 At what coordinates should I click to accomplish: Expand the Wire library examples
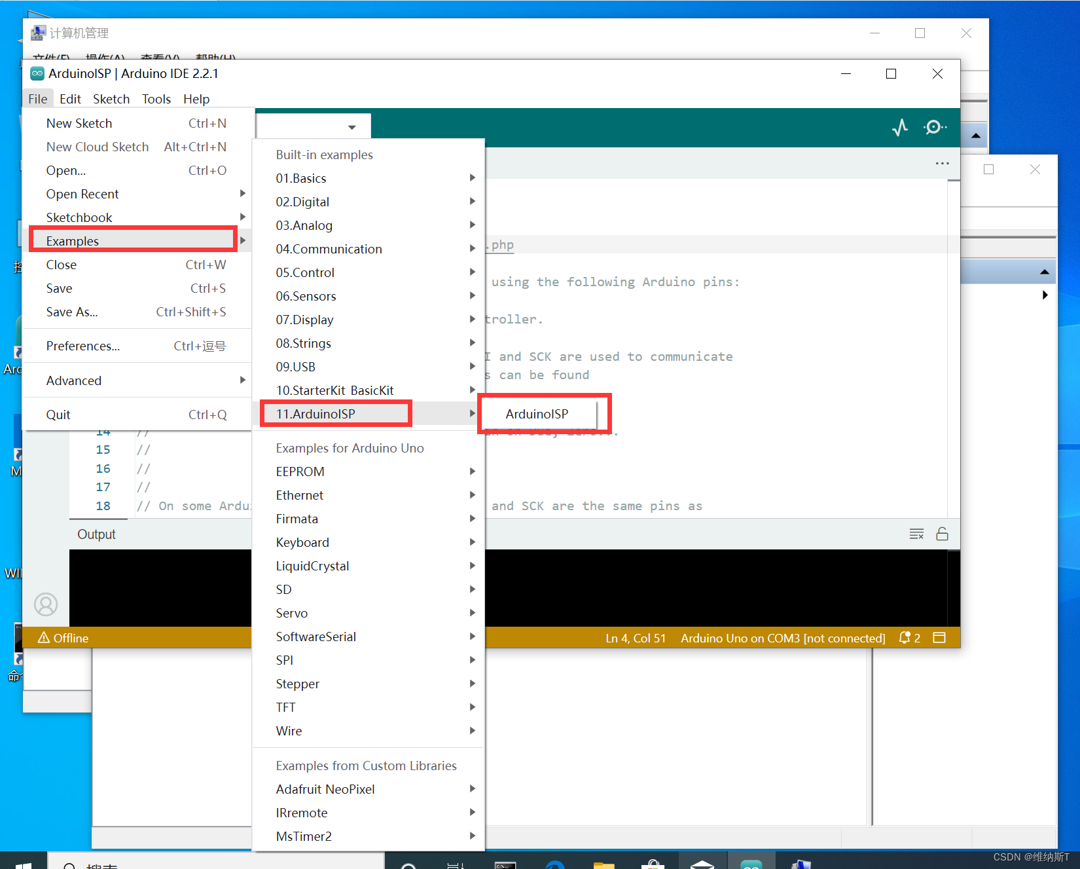pyautogui.click(x=369, y=731)
